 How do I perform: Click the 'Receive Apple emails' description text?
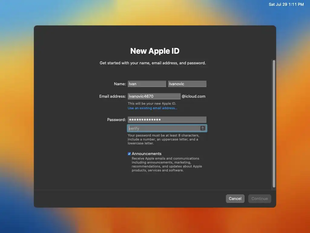coord(167,164)
